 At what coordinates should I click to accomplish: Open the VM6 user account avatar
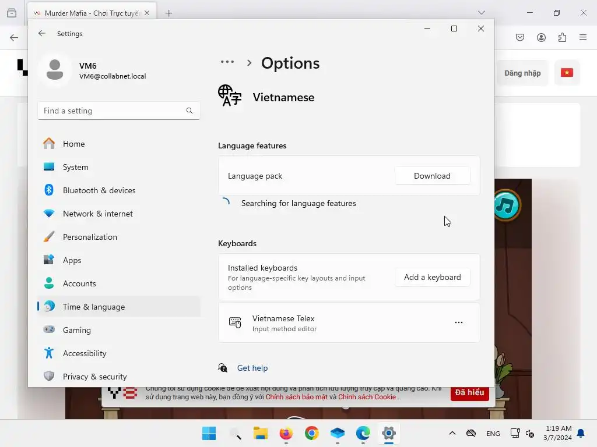click(x=55, y=70)
